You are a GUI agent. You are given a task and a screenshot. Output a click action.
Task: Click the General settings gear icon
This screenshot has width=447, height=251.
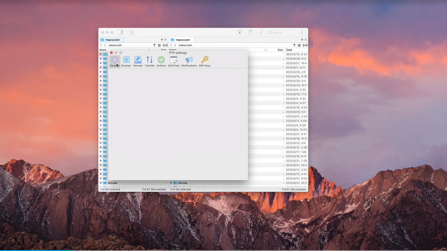pyautogui.click(x=115, y=60)
